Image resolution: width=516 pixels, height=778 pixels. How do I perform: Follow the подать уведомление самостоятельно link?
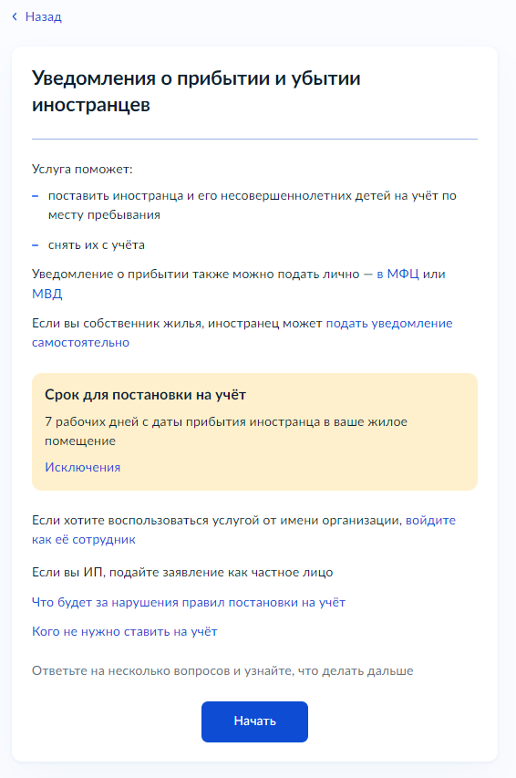click(x=243, y=333)
